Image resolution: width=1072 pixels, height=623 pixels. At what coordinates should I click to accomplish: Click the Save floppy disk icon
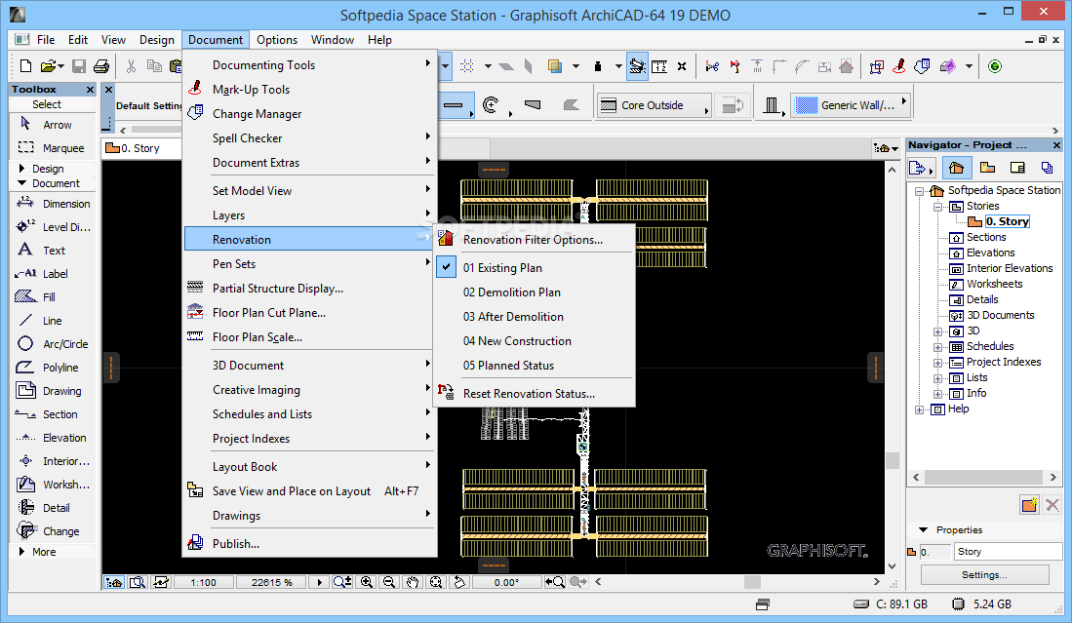[x=79, y=66]
